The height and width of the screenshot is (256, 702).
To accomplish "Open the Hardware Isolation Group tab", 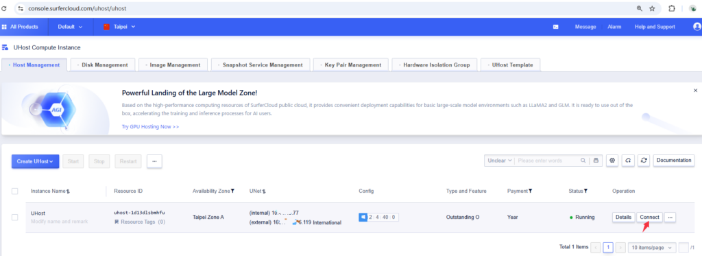I will 434,65.
